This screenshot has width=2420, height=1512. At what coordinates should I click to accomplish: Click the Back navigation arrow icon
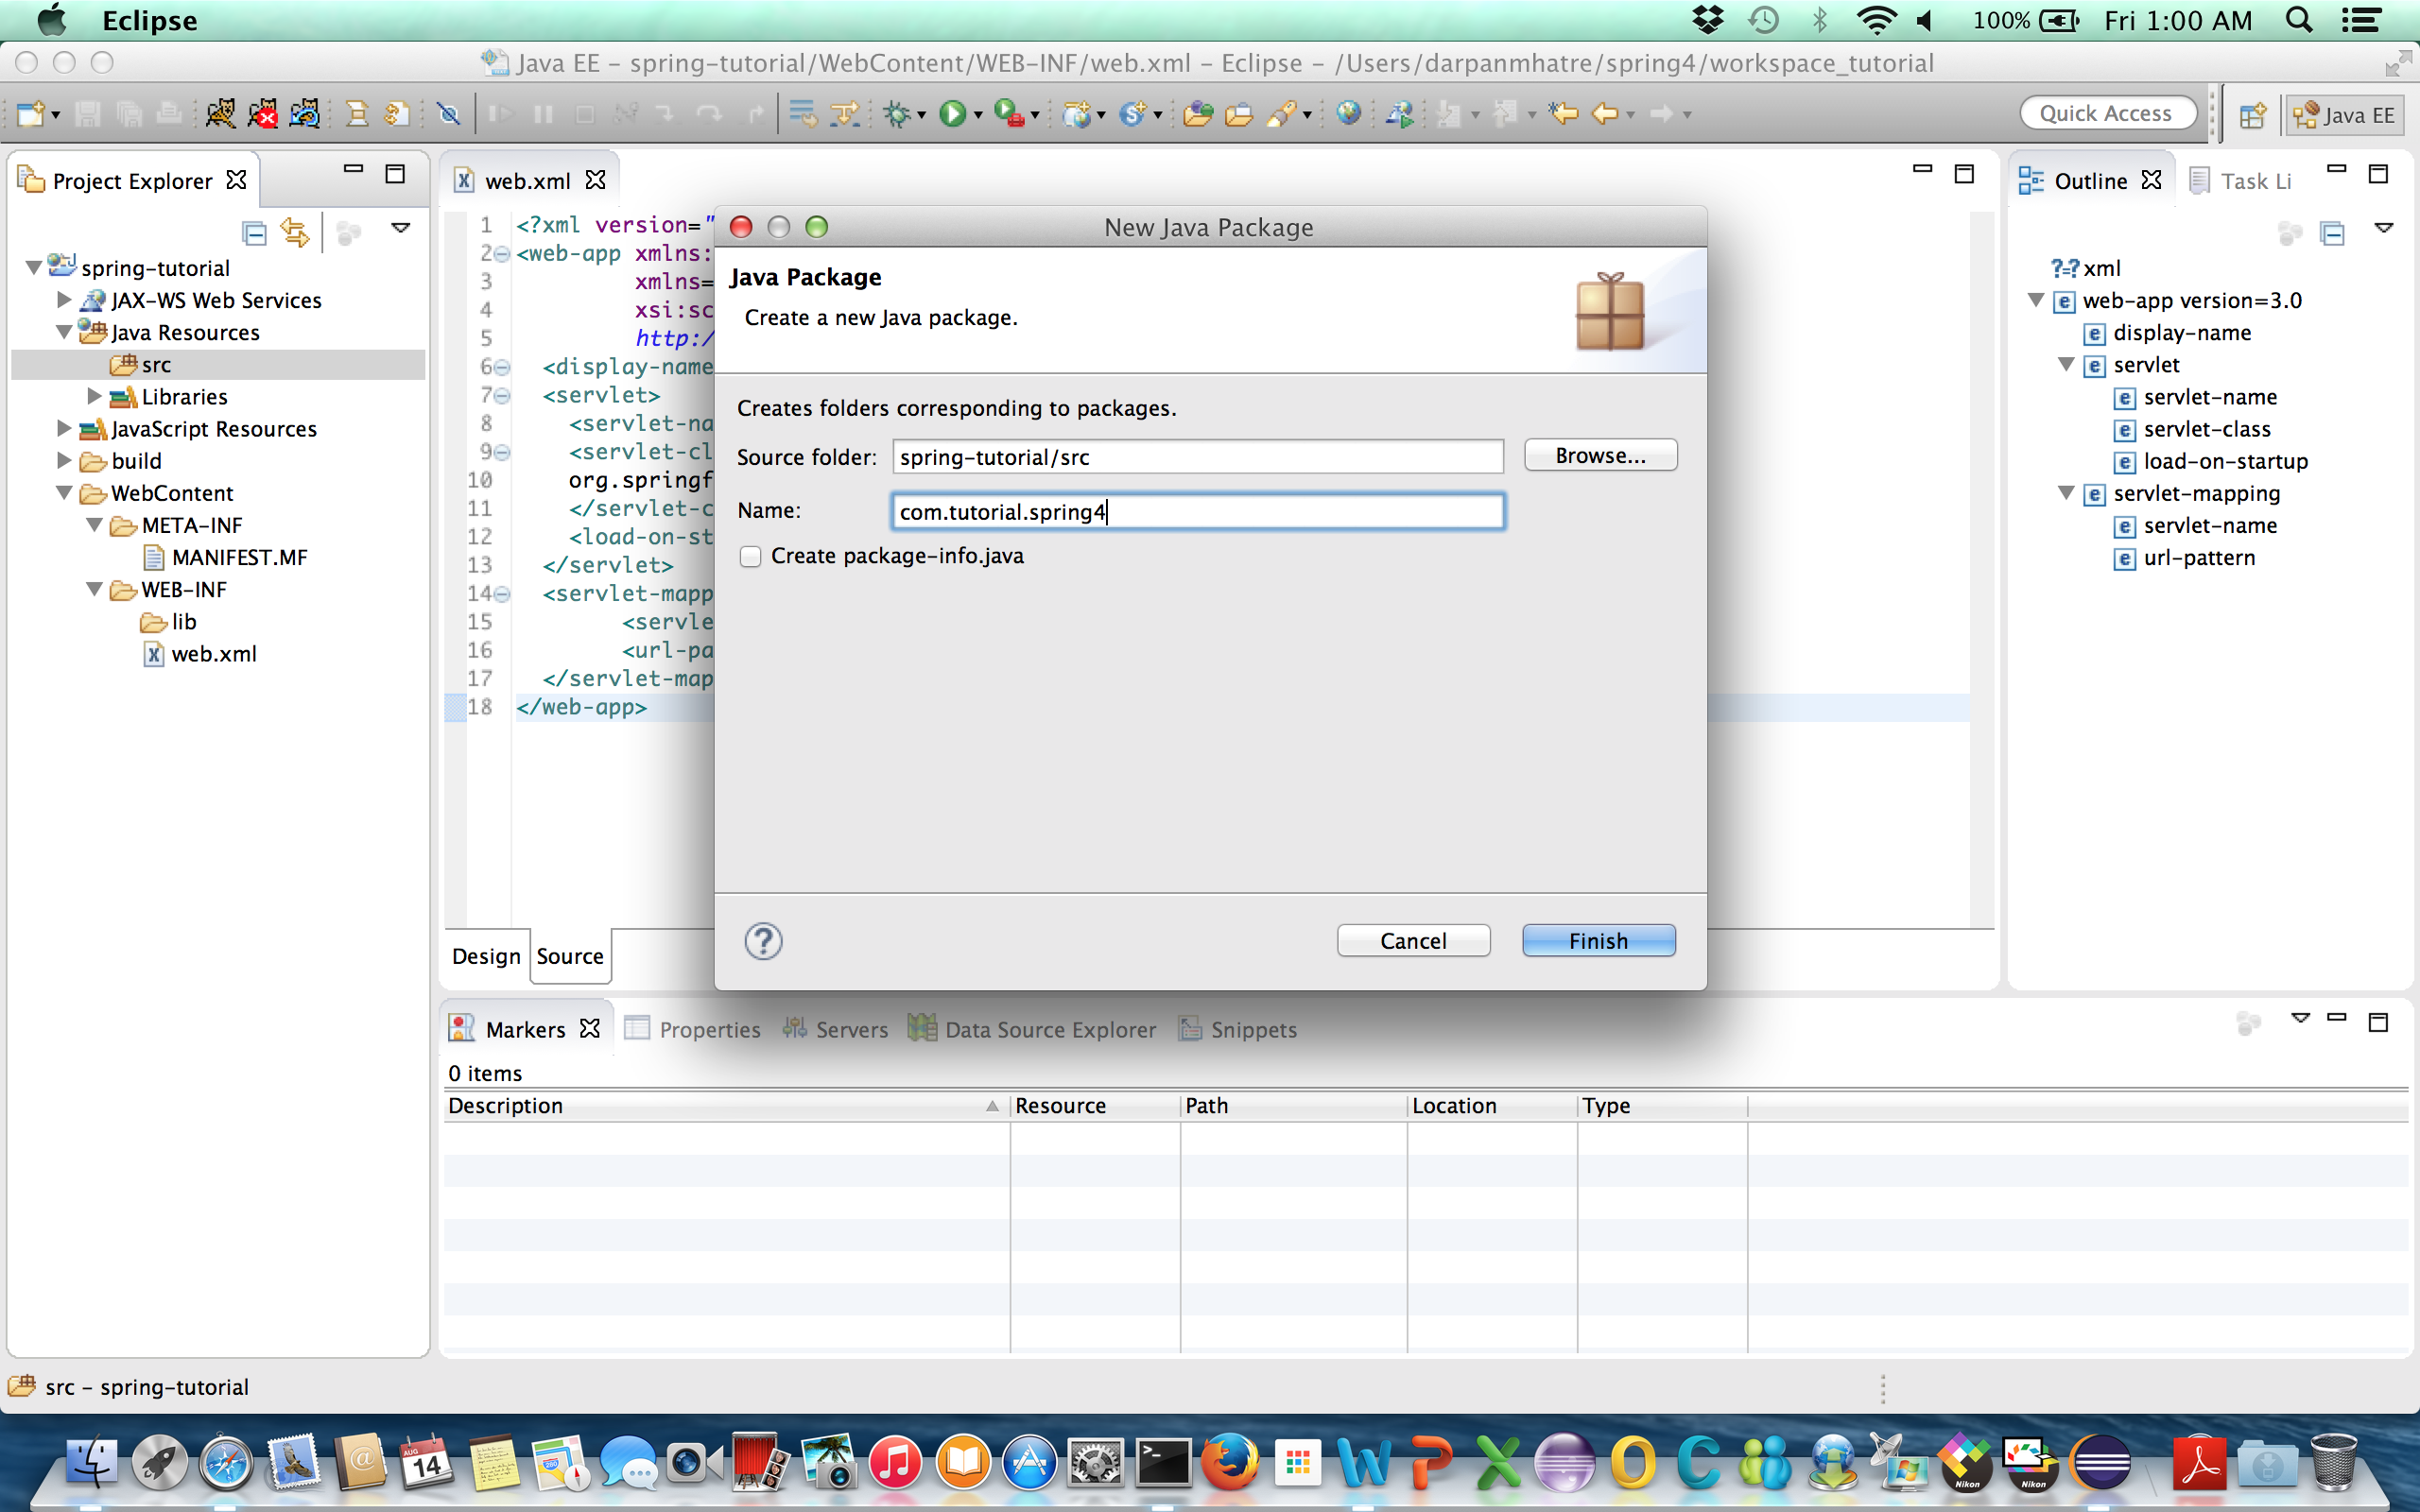coord(1604,114)
